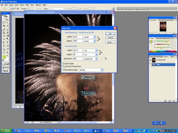Click OK in the Image Size dialog

[x=110, y=34]
